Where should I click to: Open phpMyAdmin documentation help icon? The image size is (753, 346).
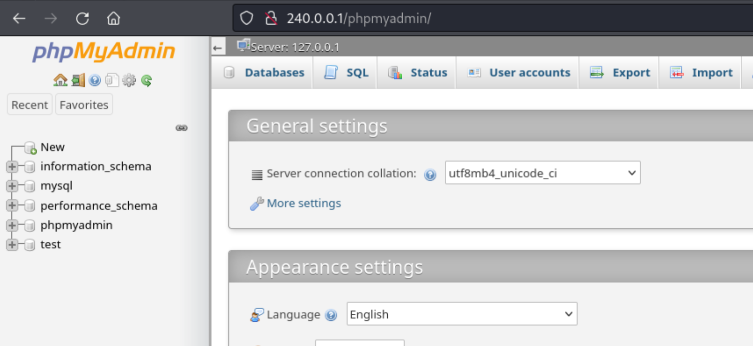[95, 80]
